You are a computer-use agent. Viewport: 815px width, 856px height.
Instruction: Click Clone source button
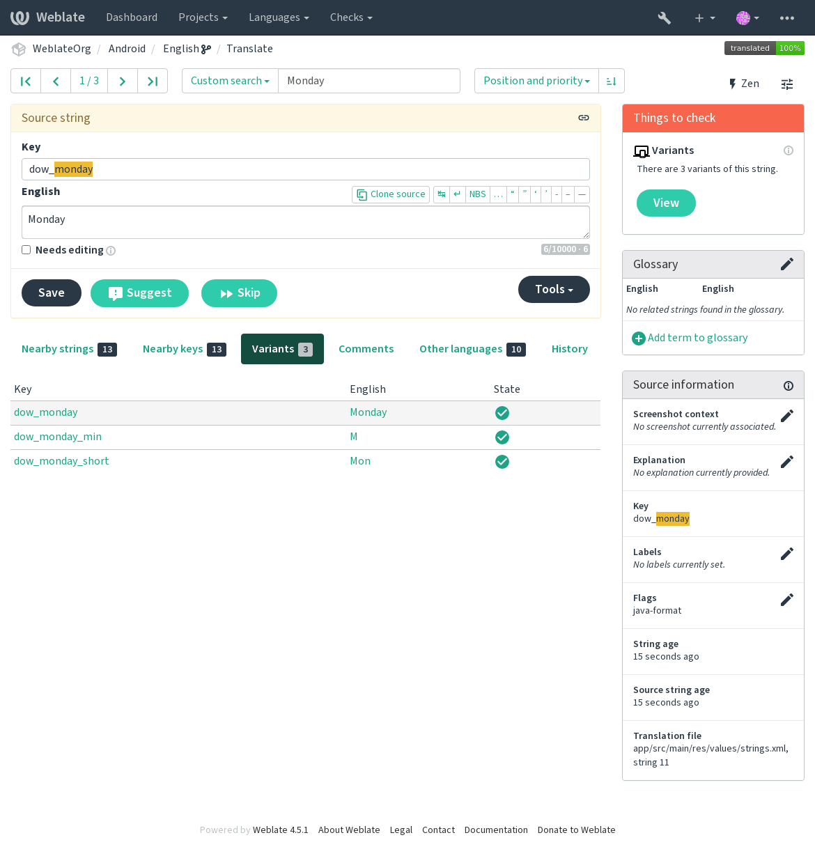tap(391, 194)
